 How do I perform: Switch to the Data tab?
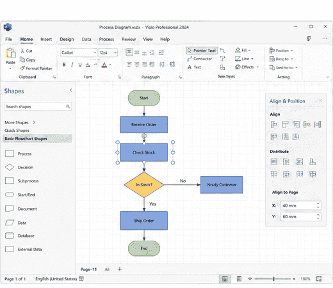tap(86, 39)
